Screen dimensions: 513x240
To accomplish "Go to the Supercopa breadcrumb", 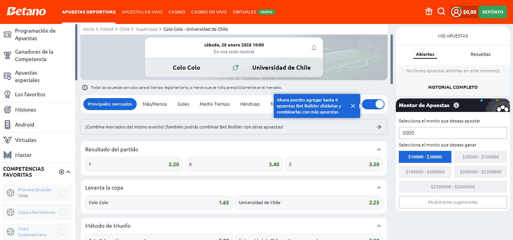I will [146, 29].
